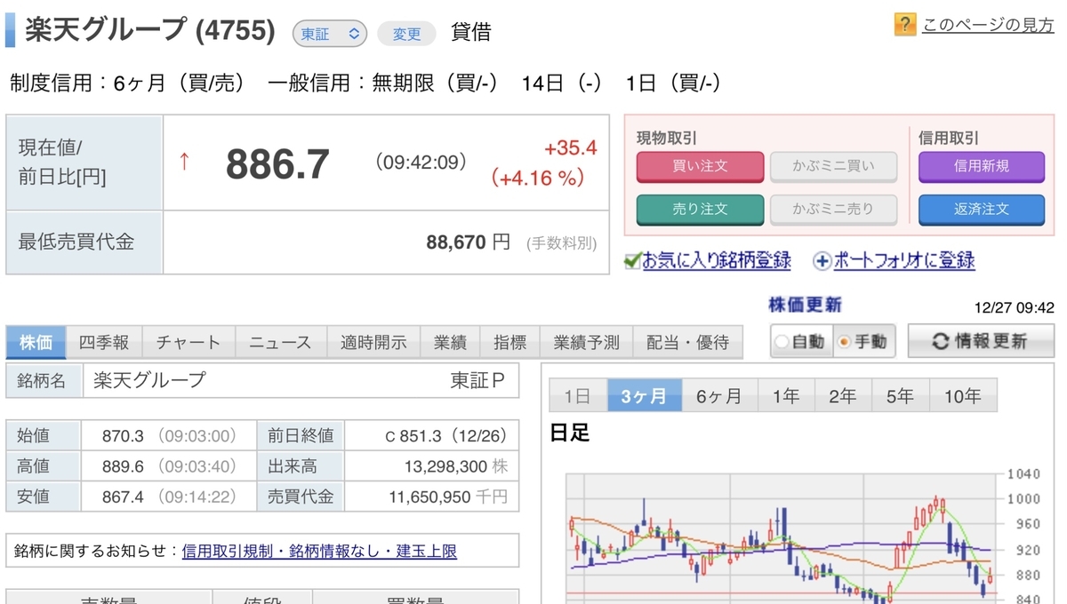Click the 買い注文 buy order button

701,166
